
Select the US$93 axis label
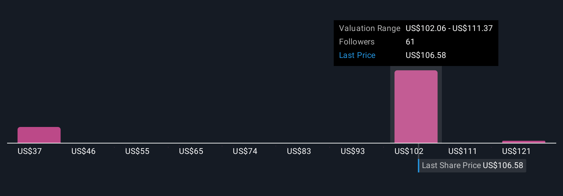[x=353, y=151]
